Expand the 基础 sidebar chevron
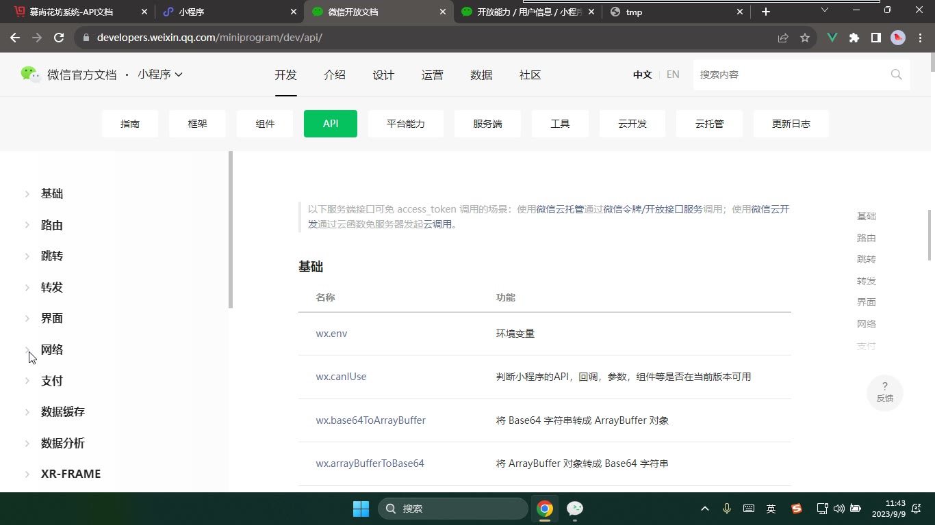 pos(27,194)
